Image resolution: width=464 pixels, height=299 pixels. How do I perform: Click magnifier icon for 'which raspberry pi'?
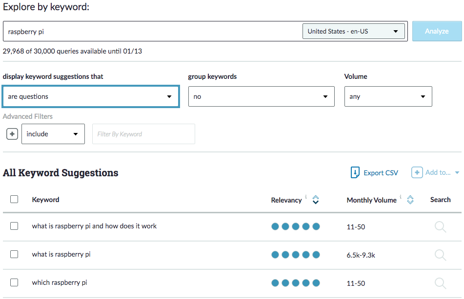coord(440,283)
